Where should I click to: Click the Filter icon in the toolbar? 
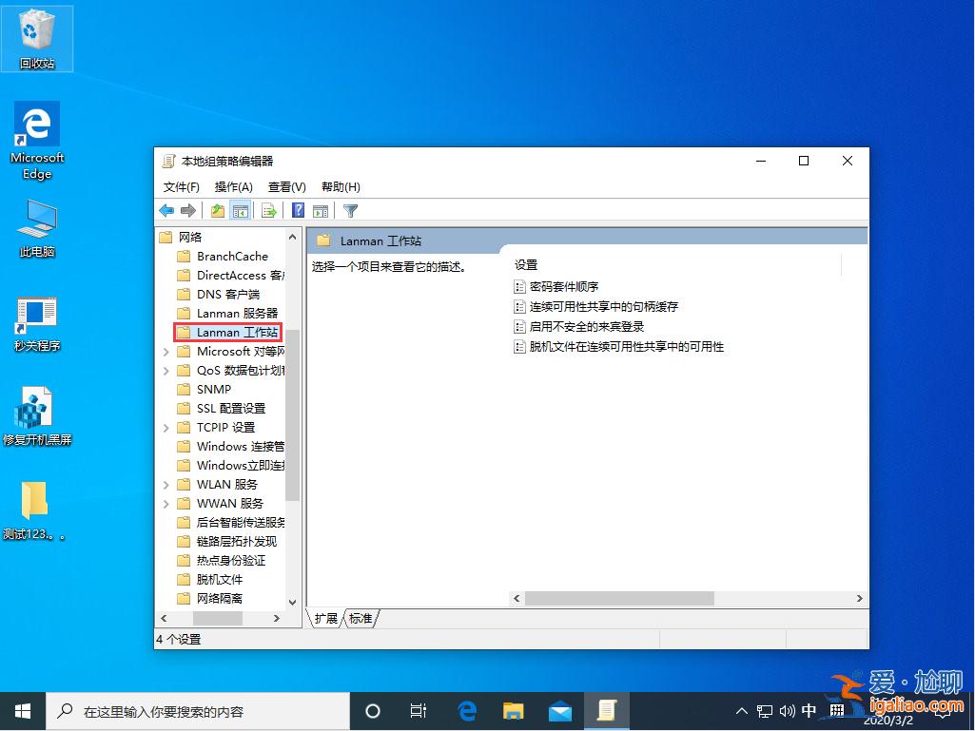click(351, 210)
